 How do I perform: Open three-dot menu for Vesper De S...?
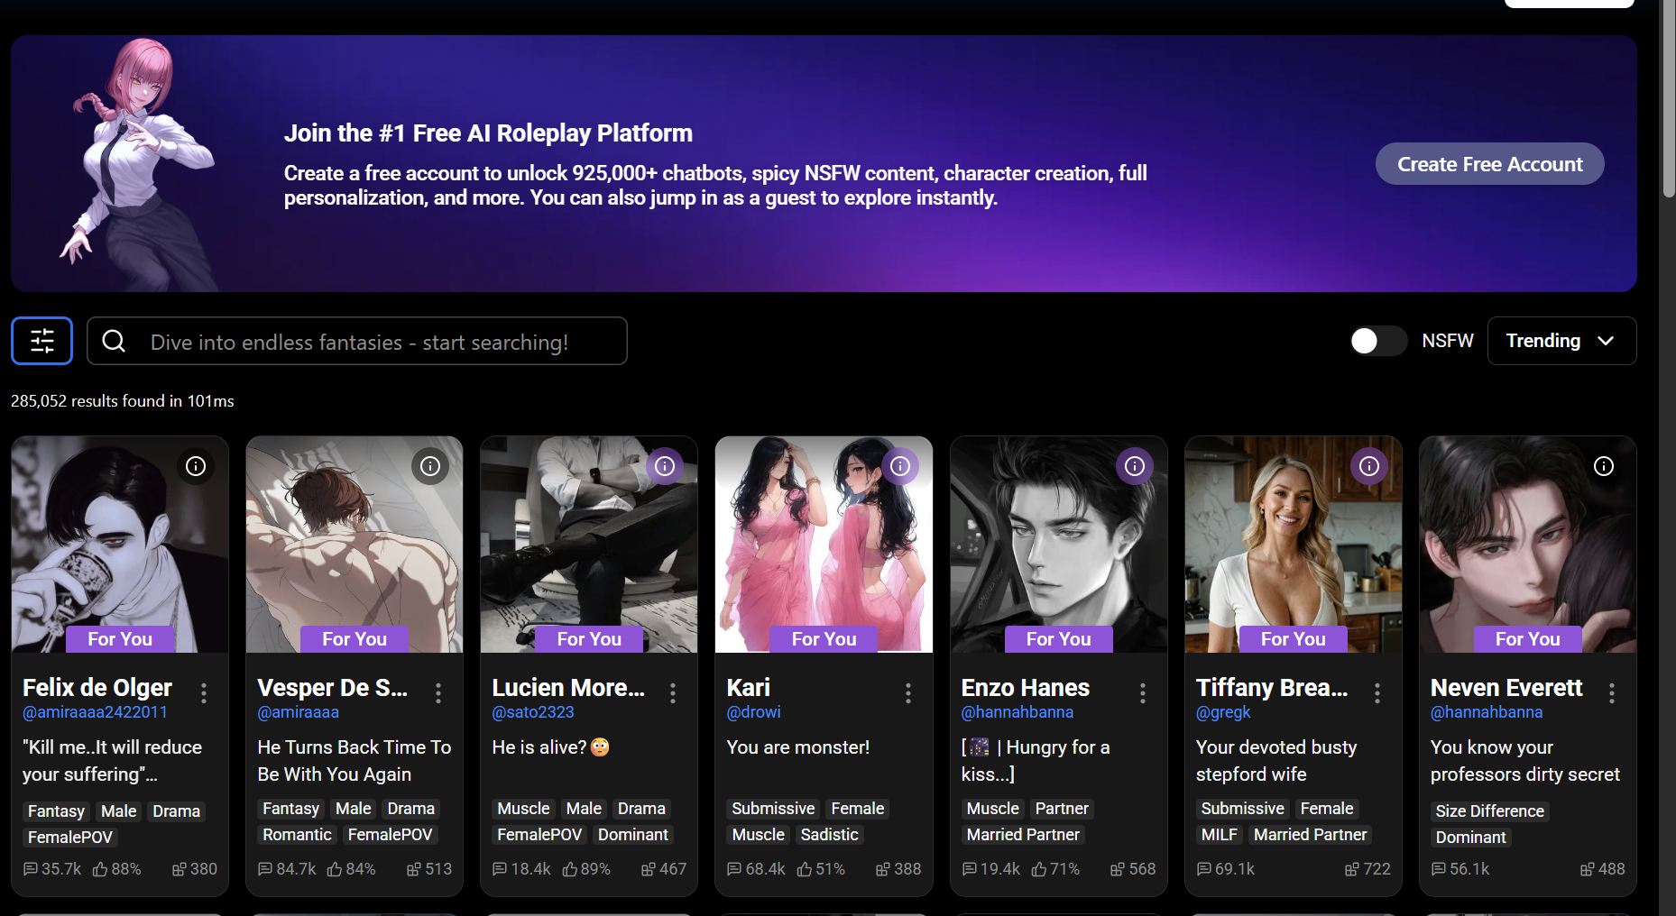click(438, 692)
